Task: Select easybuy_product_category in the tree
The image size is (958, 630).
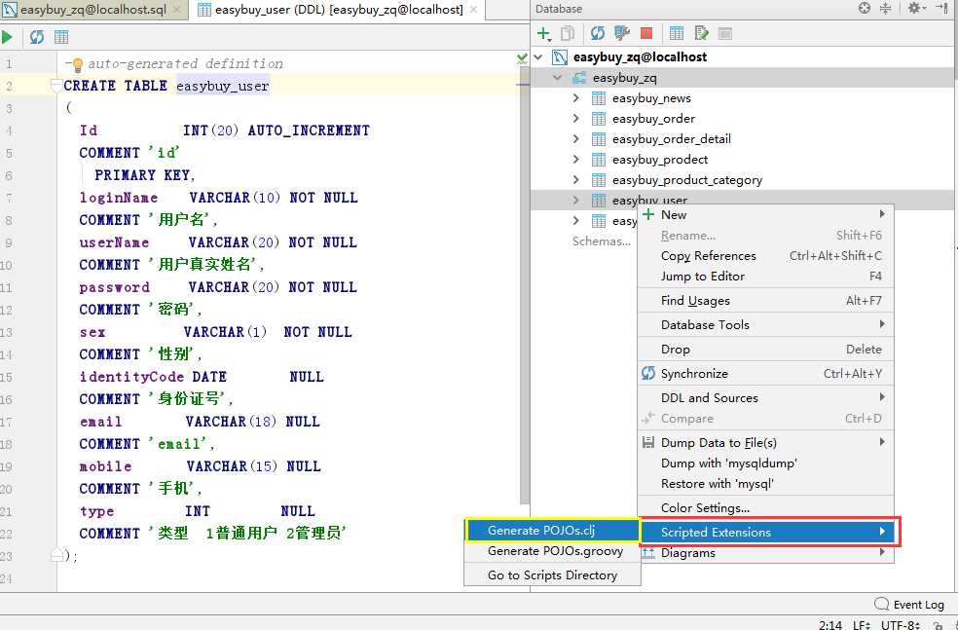Action: click(687, 180)
